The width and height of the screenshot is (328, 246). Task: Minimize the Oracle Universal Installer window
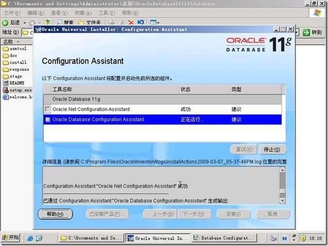coord(276,29)
